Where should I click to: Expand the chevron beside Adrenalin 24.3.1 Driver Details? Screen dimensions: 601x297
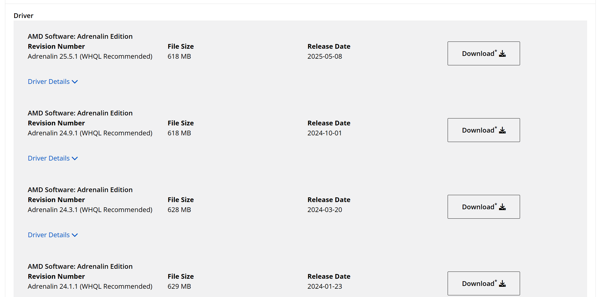[x=75, y=235]
